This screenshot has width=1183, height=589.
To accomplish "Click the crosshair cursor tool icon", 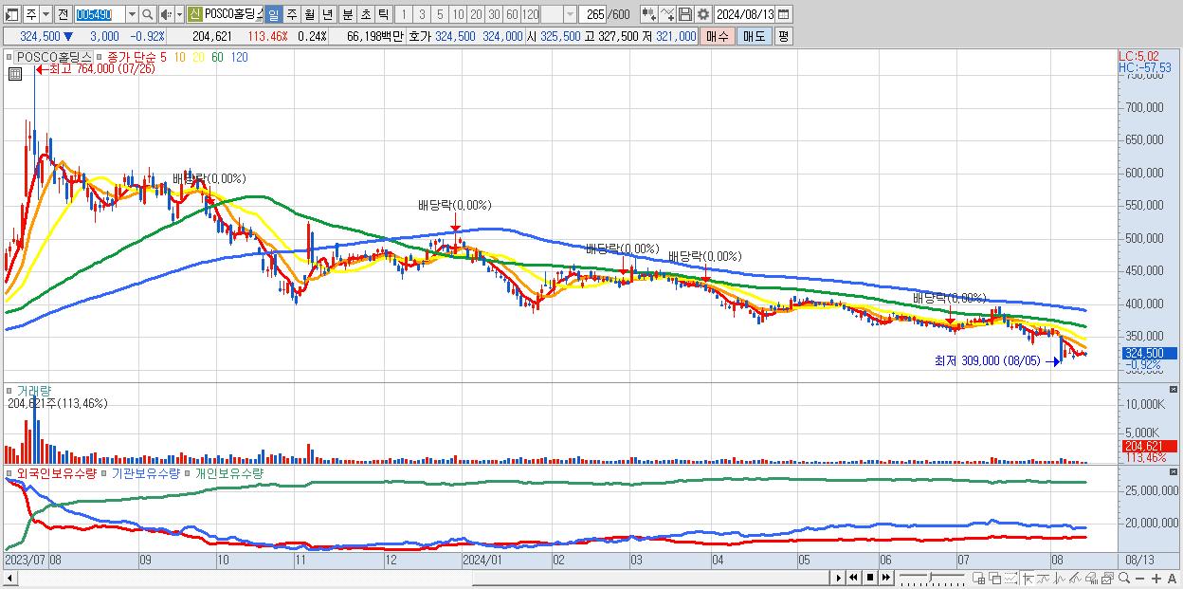I will tap(1028, 578).
